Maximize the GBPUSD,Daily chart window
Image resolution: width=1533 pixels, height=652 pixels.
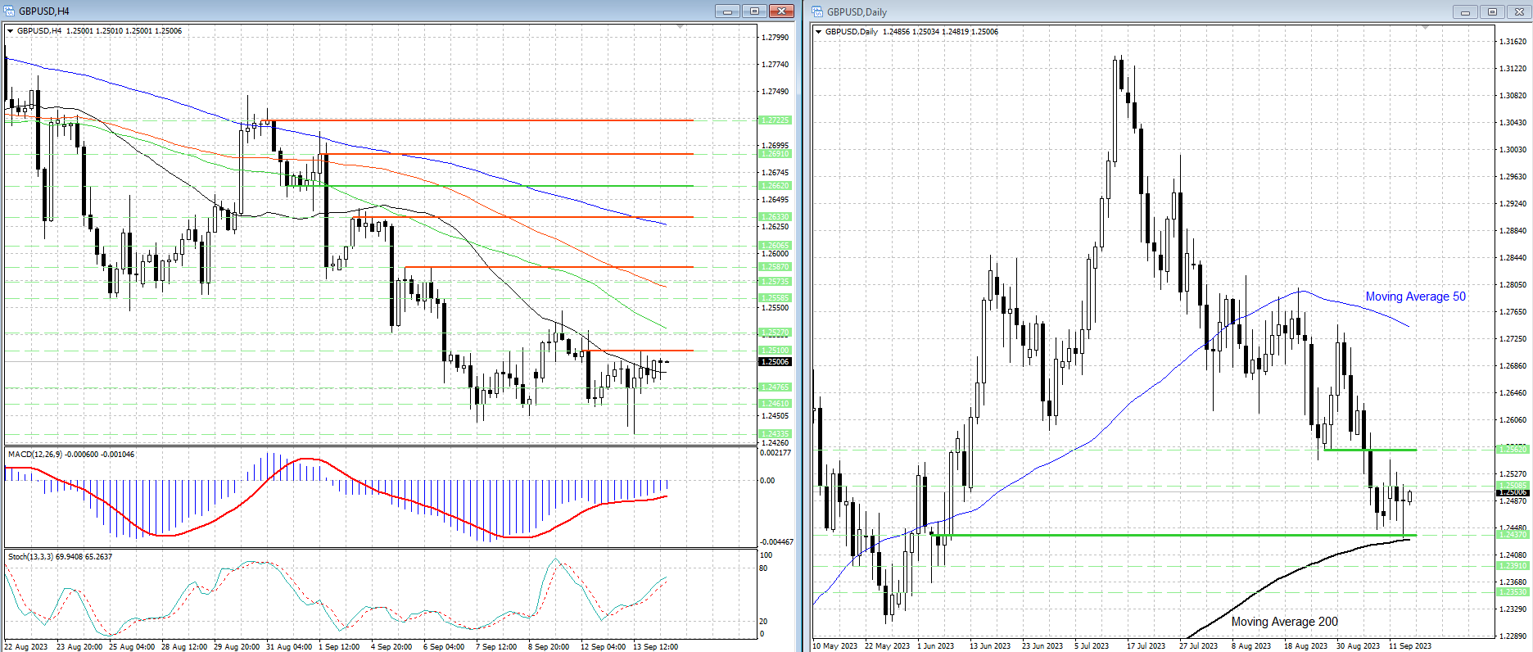coord(1492,11)
